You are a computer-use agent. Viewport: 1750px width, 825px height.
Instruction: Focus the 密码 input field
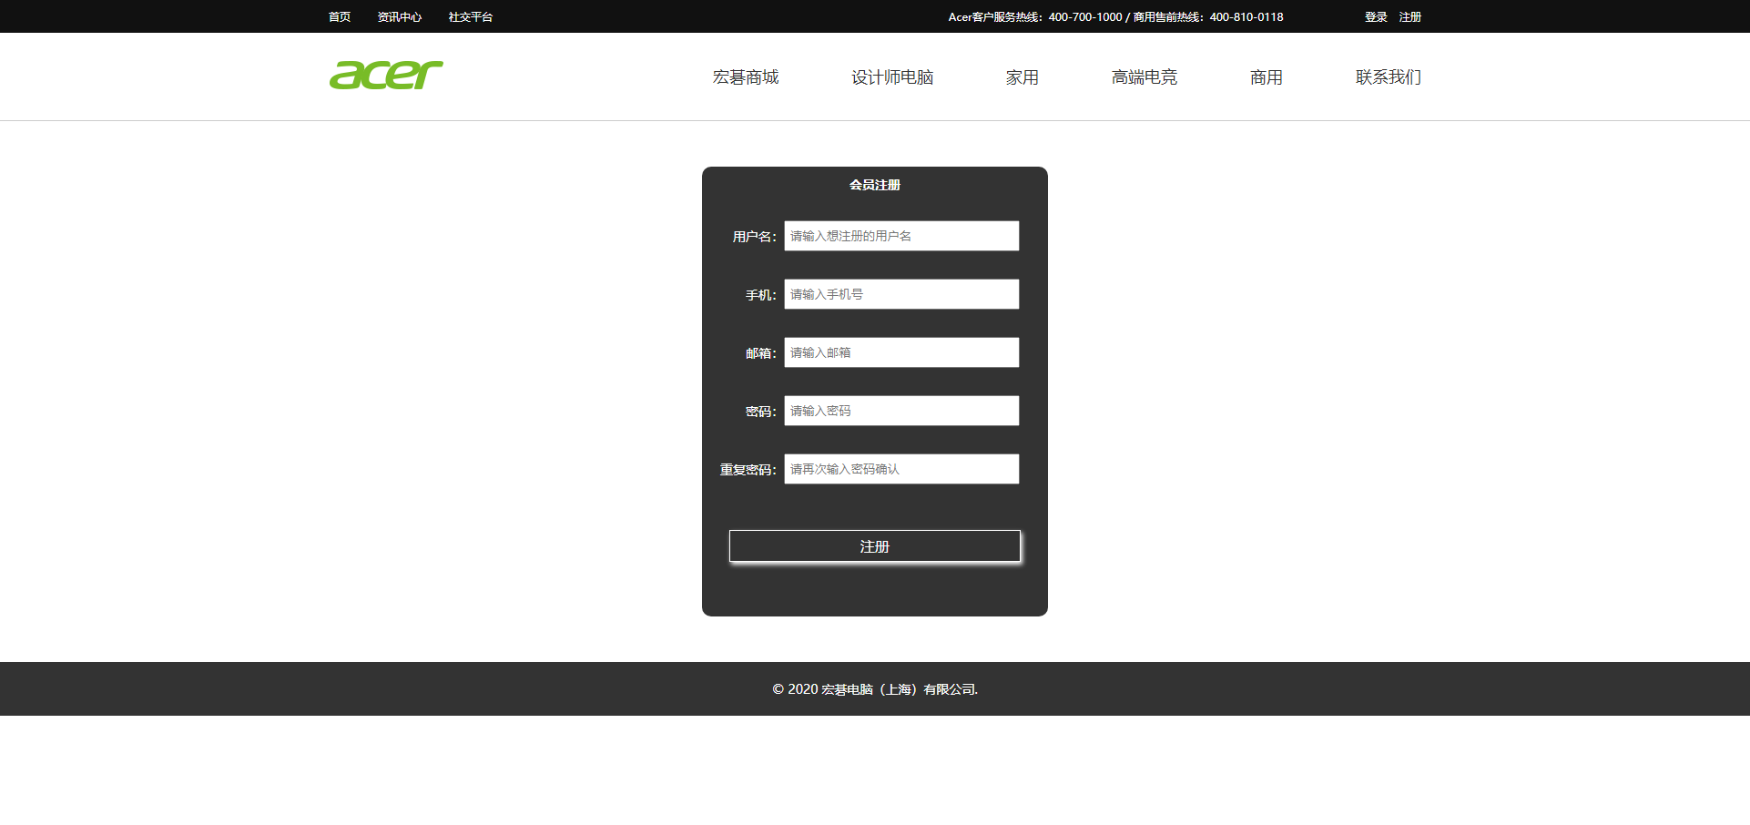click(901, 411)
